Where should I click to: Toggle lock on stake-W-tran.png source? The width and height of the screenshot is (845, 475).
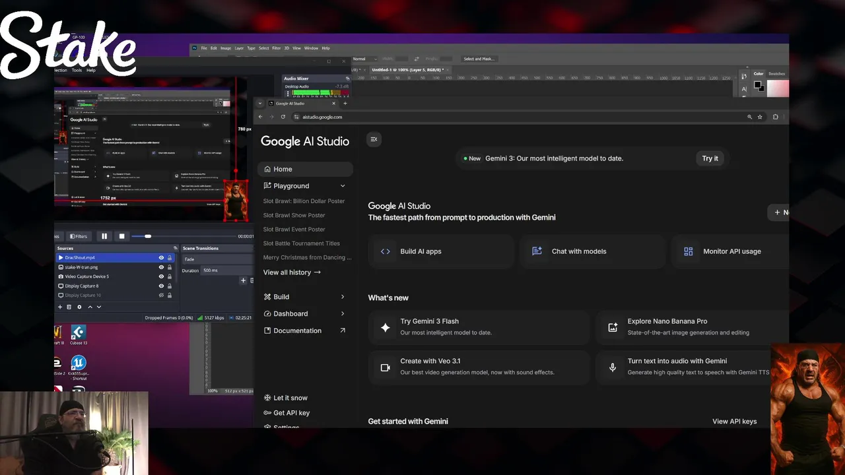pos(170,267)
